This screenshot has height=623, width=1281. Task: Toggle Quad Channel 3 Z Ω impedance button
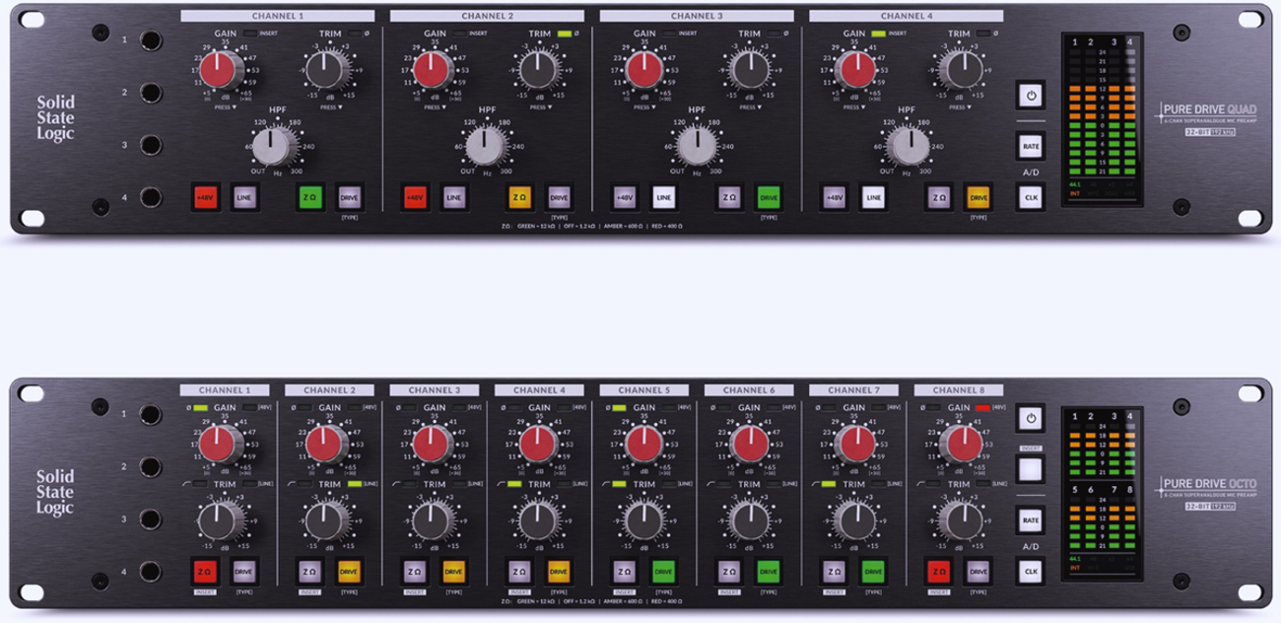tap(730, 197)
